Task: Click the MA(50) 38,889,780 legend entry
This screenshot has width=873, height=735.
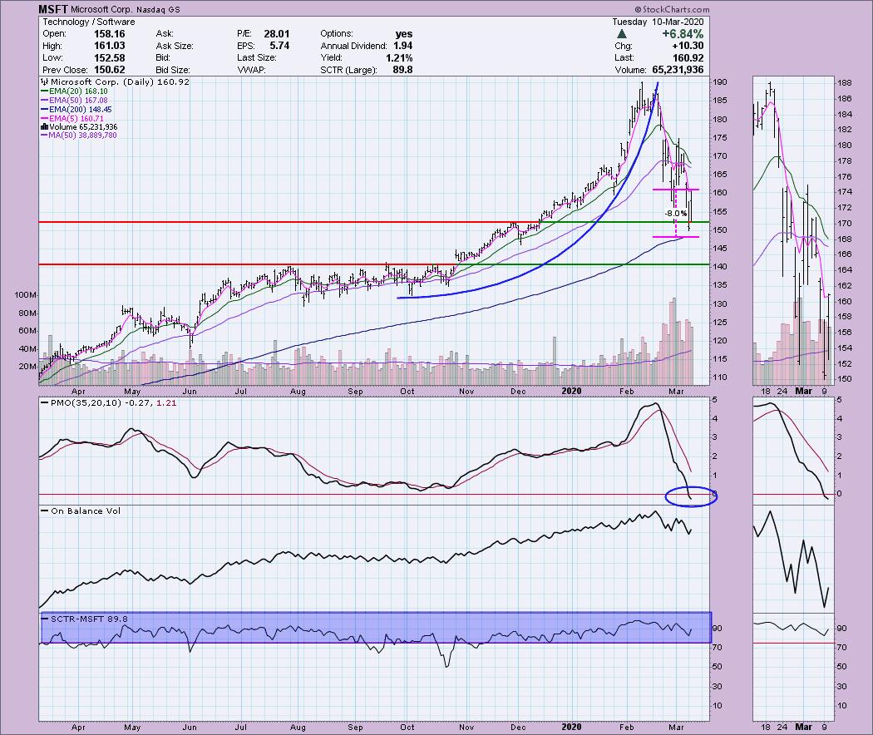Action: 78,136
